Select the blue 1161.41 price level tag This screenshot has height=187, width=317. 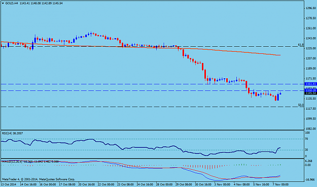point(311,84)
